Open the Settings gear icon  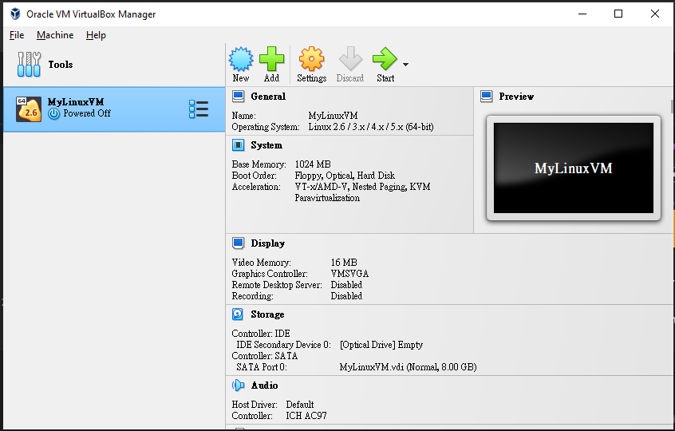(x=311, y=59)
